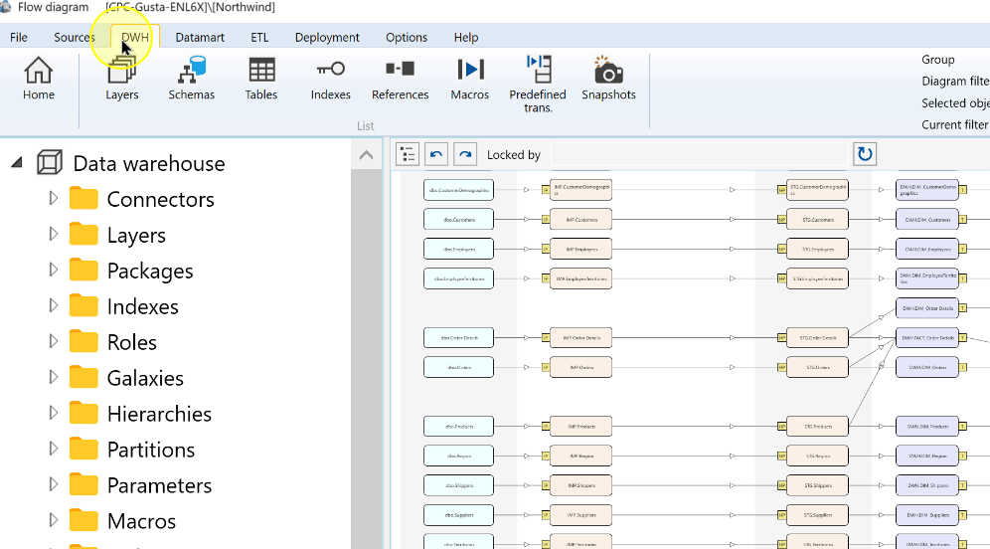Screen dimensions: 990x549
Task: Click the tree scrollbar up arrow
Action: (x=366, y=155)
